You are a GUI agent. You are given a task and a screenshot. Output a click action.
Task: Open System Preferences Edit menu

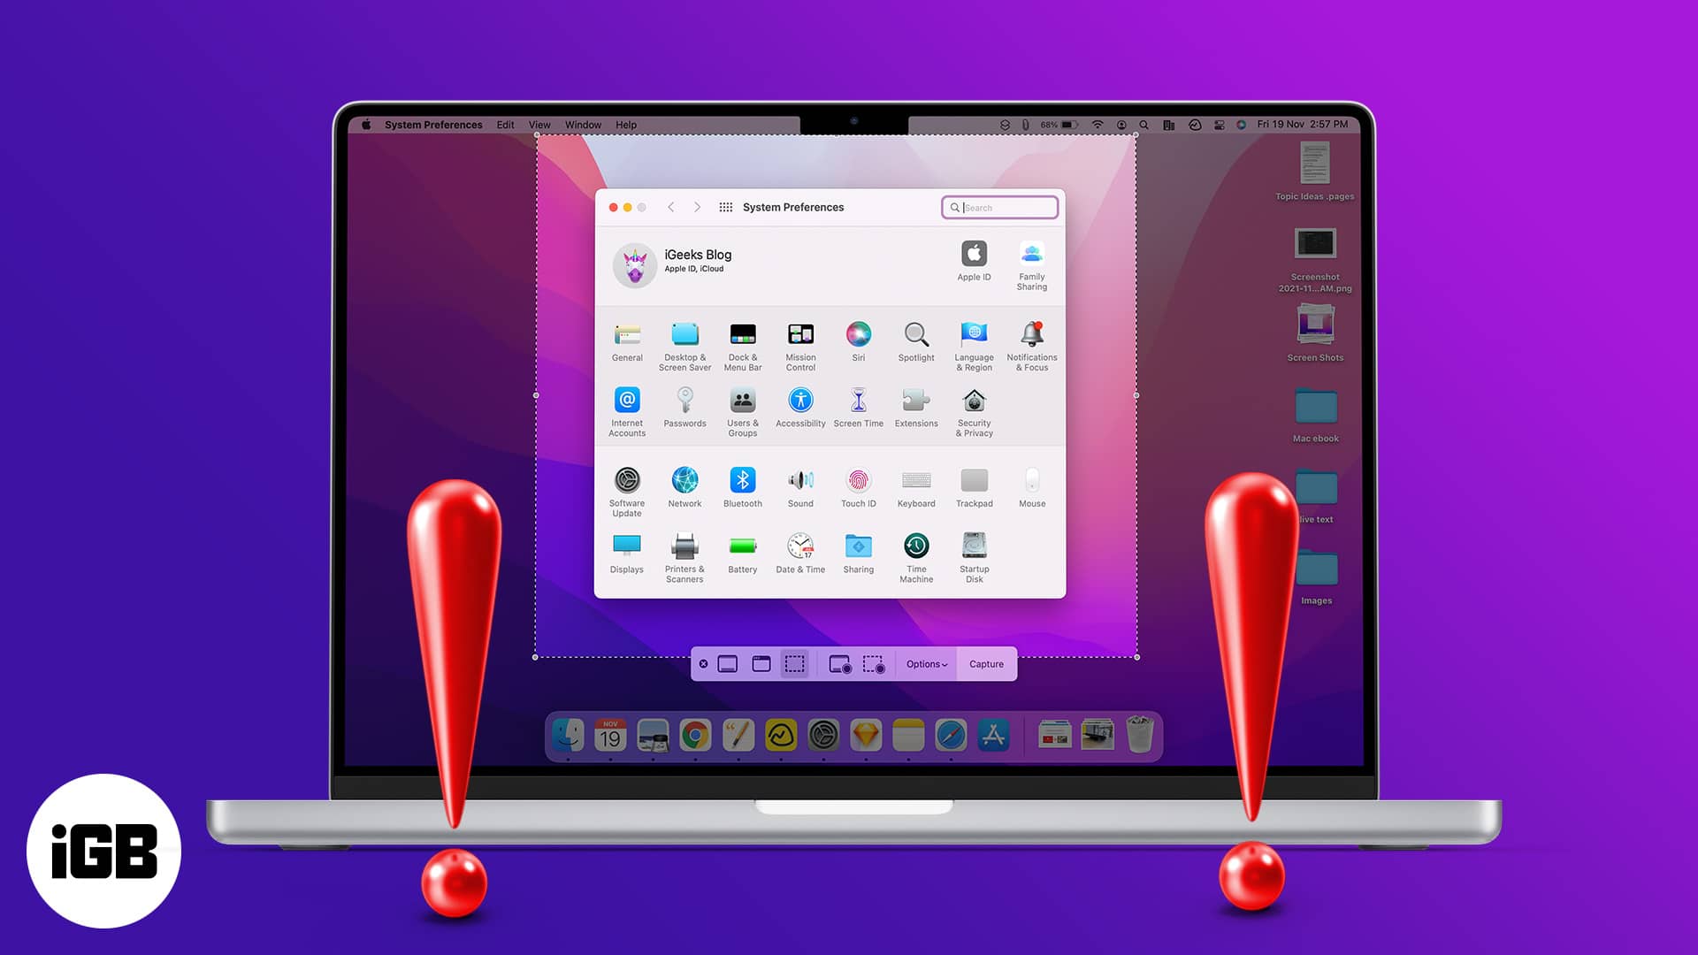click(505, 125)
